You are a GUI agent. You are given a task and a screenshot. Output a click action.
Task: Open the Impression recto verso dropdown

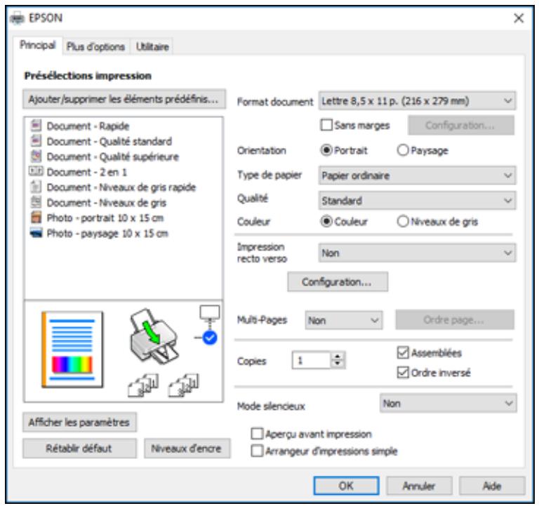(417, 253)
